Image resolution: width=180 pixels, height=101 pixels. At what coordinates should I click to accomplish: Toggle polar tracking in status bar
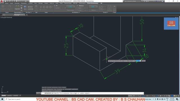click(147, 96)
